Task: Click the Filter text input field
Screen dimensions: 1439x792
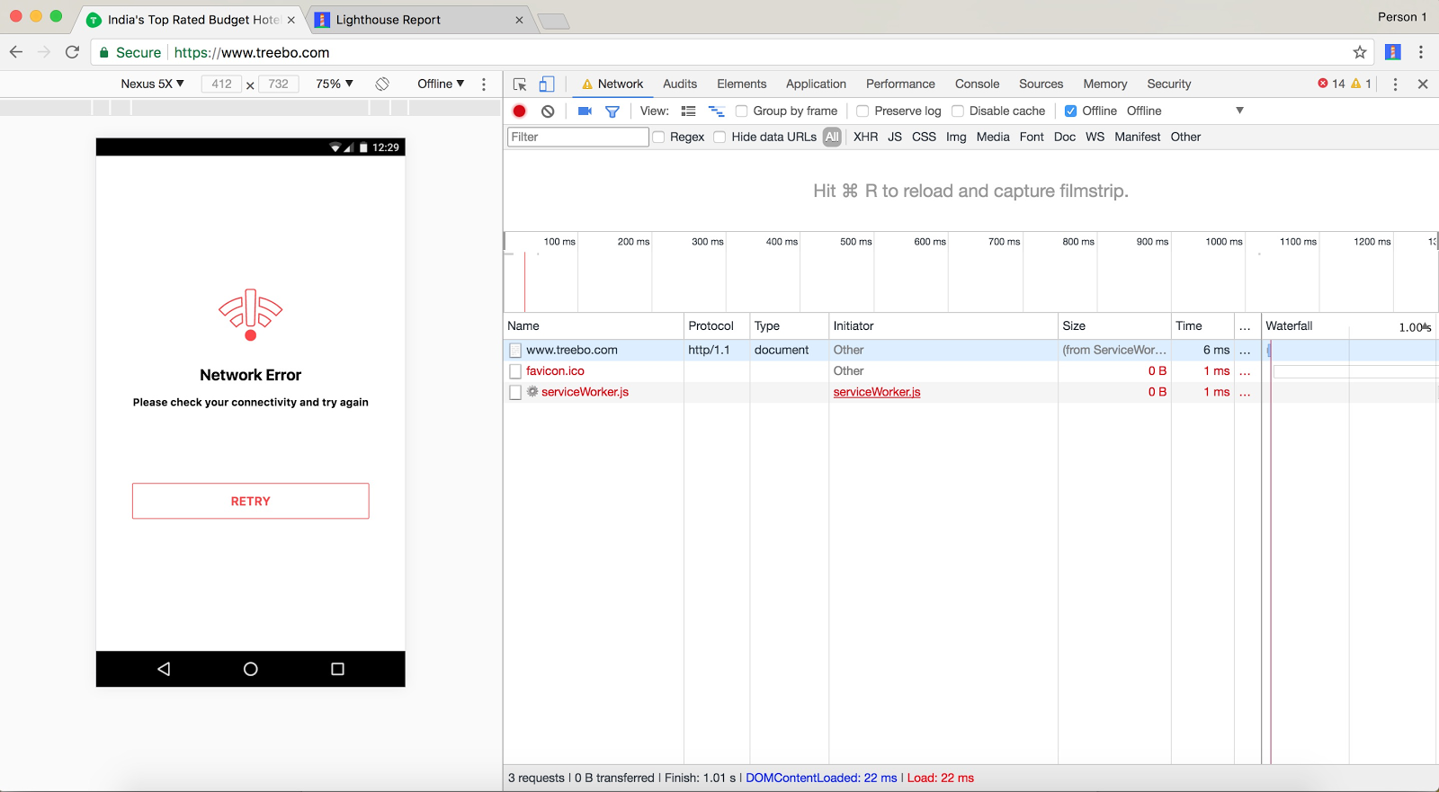Action: 577,137
